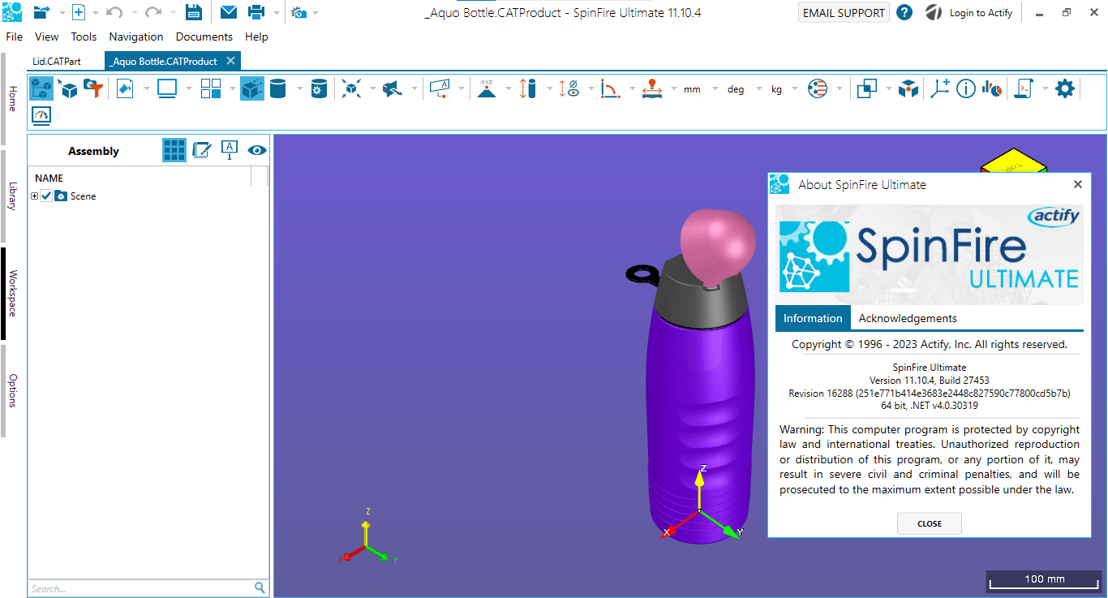The height and width of the screenshot is (598, 1108).
Task: Click the plain cylinder icon
Action: point(278,88)
